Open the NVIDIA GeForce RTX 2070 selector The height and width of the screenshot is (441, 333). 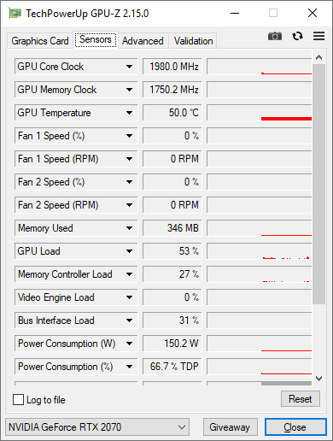tap(97, 427)
